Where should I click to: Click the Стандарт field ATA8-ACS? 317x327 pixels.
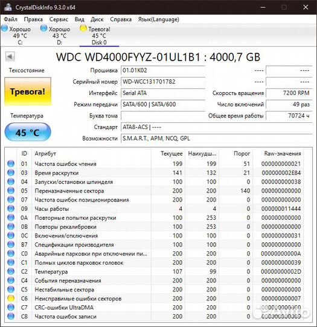point(216,127)
